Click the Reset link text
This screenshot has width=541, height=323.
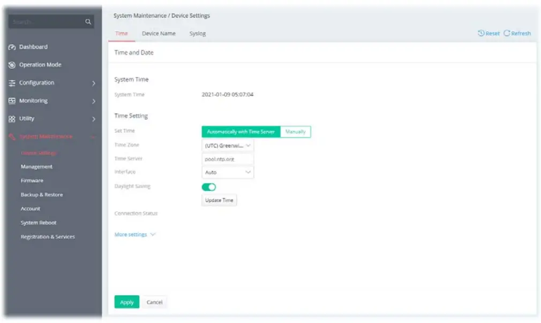[x=492, y=33]
